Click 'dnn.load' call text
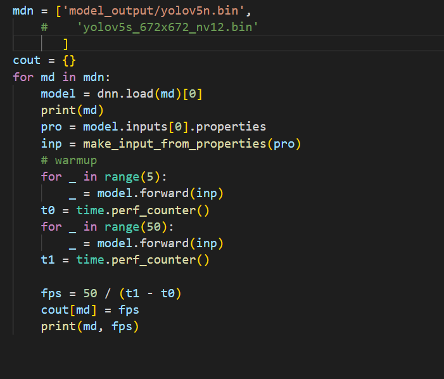Image resolution: width=444 pixels, height=379 pixels. click(125, 93)
